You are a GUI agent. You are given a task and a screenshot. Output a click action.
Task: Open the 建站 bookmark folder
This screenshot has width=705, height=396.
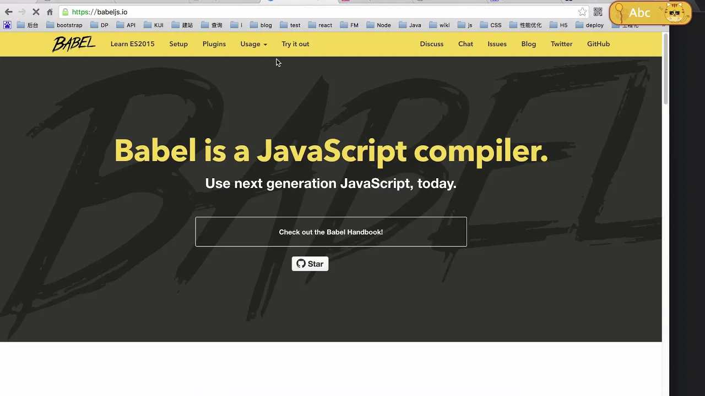click(x=182, y=25)
